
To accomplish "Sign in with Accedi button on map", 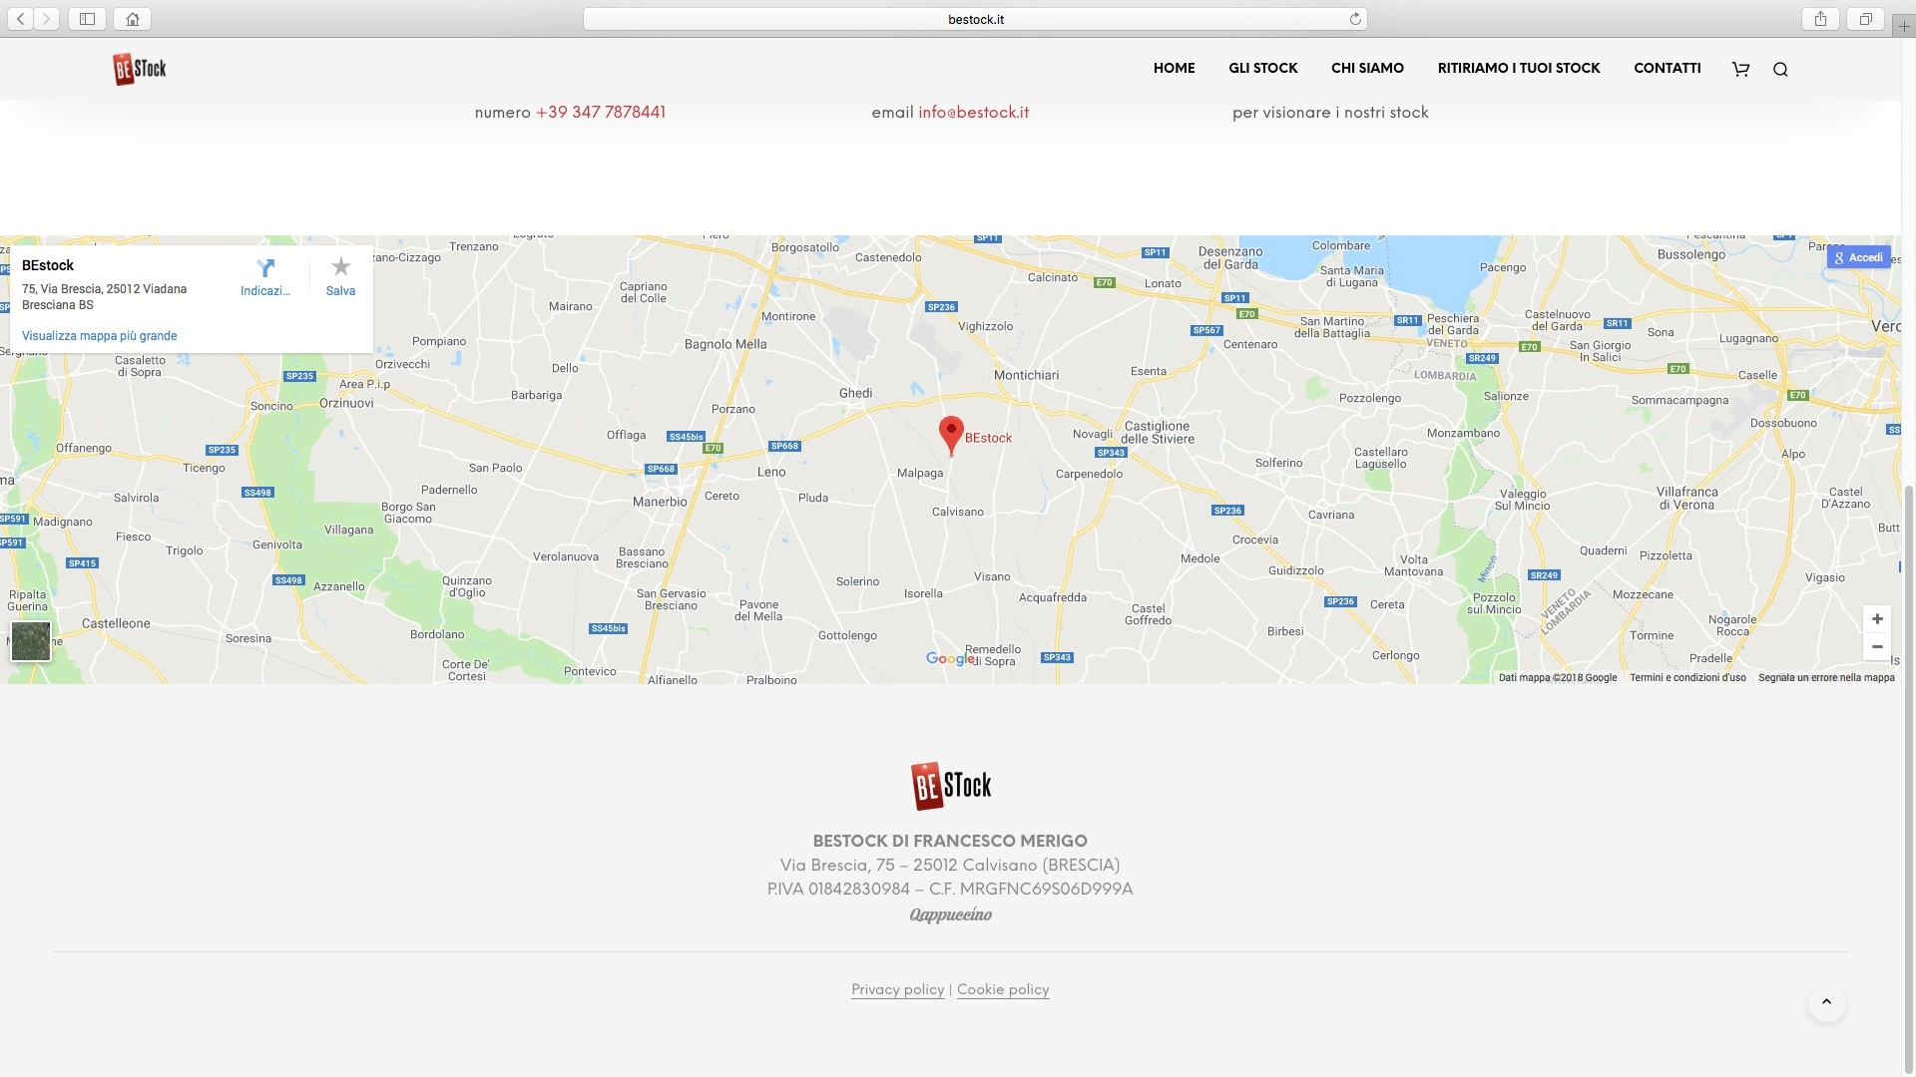I will point(1858,257).
